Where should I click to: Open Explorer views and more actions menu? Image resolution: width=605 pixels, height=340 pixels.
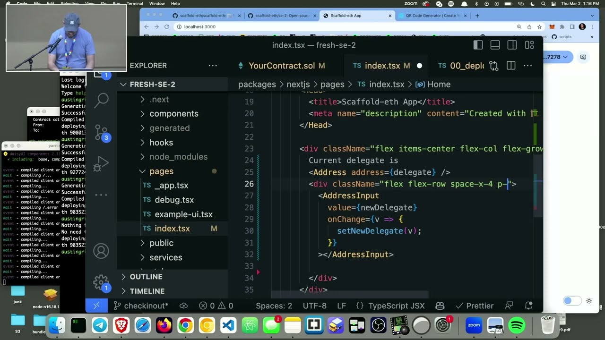pyautogui.click(x=213, y=66)
